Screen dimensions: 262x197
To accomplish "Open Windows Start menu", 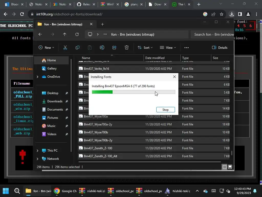I will pos(6,191).
